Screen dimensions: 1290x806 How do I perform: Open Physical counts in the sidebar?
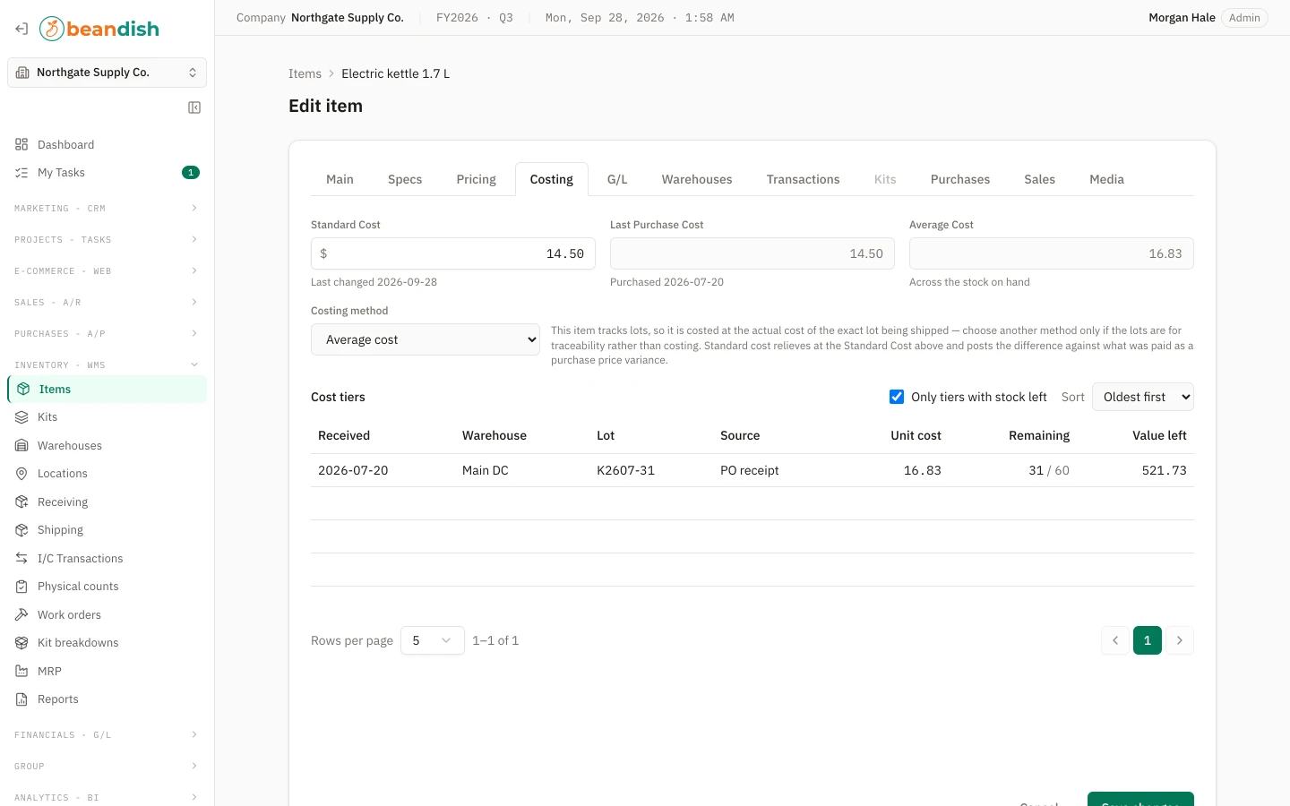pyautogui.click(x=107, y=587)
